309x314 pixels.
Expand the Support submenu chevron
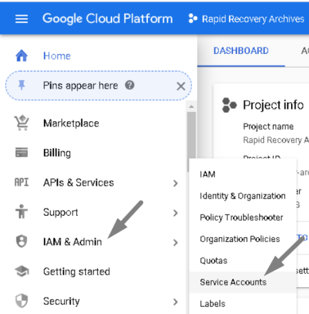tap(175, 213)
